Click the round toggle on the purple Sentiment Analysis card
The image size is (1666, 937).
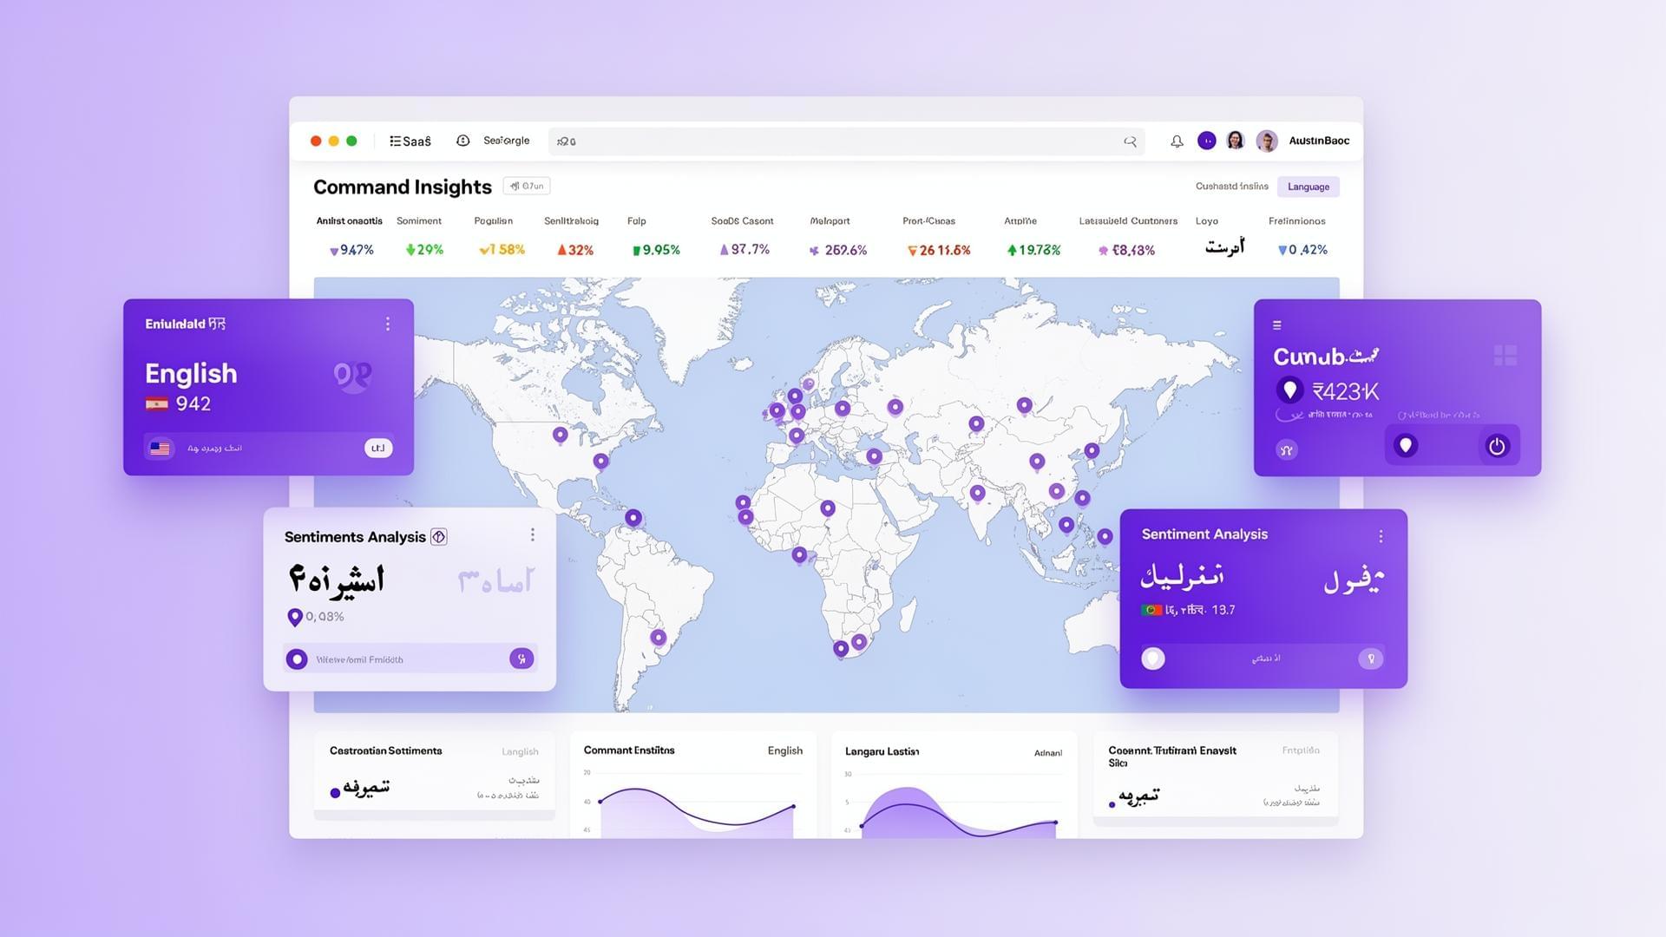click(1153, 659)
